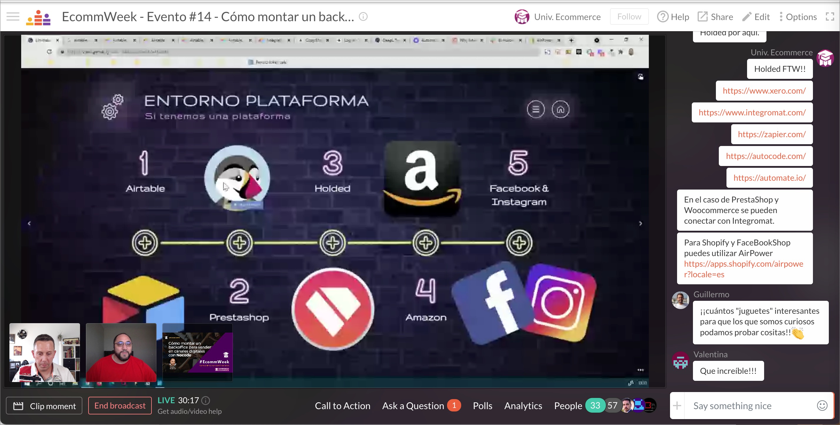The width and height of the screenshot is (840, 425).
Task: Click the 57 attendees count badge
Action: (x=612, y=405)
